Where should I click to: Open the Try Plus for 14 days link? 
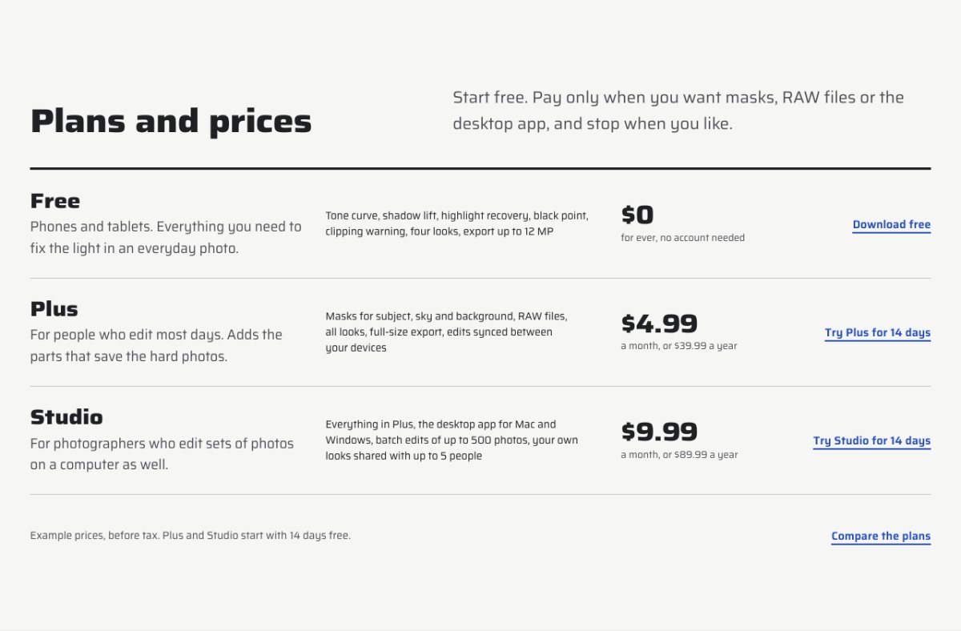click(x=878, y=333)
